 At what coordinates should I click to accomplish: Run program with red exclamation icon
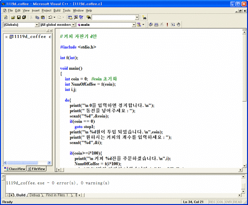(167, 25)
